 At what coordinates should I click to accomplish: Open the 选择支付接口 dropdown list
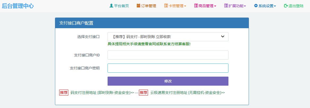pos(168,37)
